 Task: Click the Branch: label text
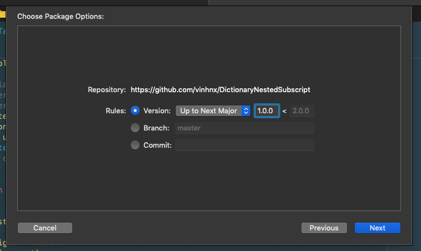click(x=156, y=128)
